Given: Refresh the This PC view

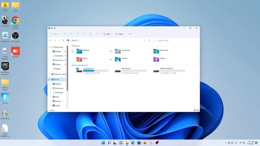Looking at the screenshot, I should [x=149, y=41].
